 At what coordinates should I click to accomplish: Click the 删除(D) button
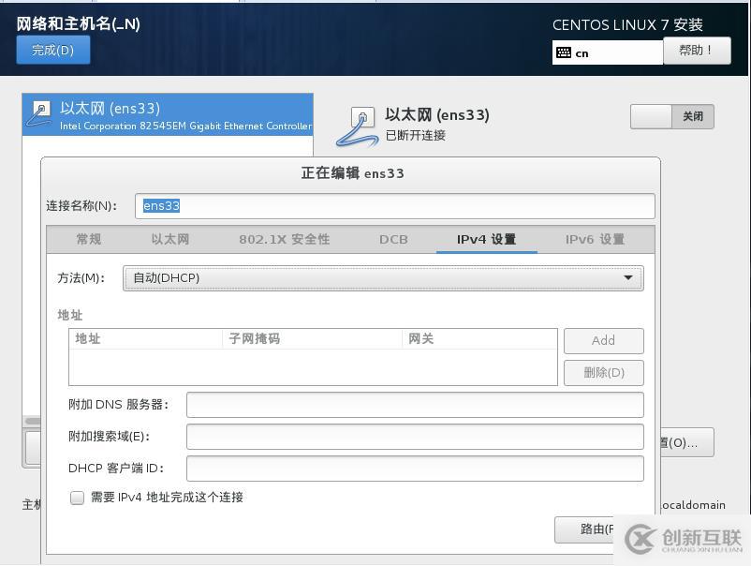pos(602,372)
